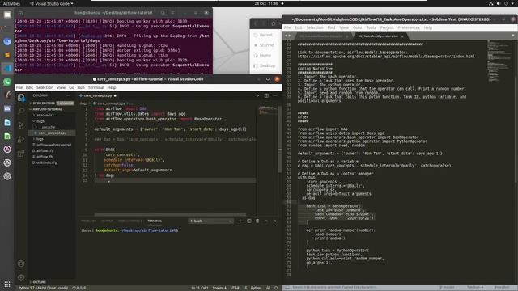Screen dimensions: 518x291
Task: Open the Preferences menu in Sublime Text
Action: (409, 27)
